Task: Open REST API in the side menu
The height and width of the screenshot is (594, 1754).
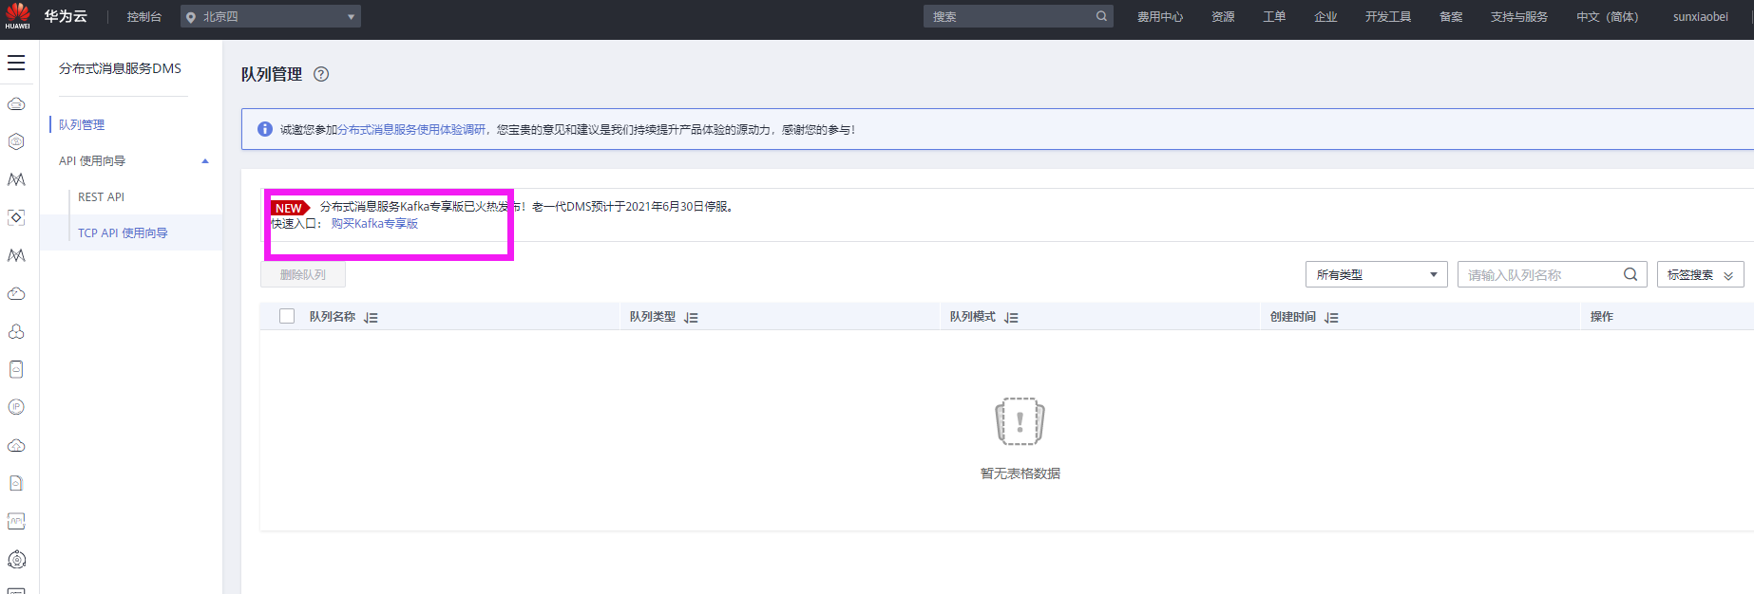Action: coord(101,197)
